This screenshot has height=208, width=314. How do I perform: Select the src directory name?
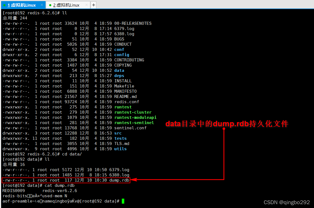click(118, 133)
